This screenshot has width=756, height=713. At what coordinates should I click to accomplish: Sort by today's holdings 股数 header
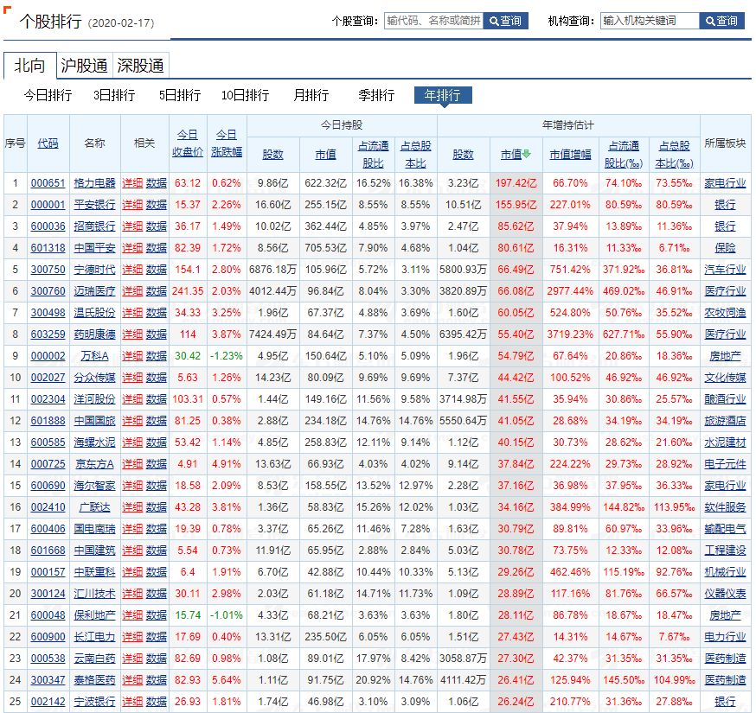[x=272, y=154]
